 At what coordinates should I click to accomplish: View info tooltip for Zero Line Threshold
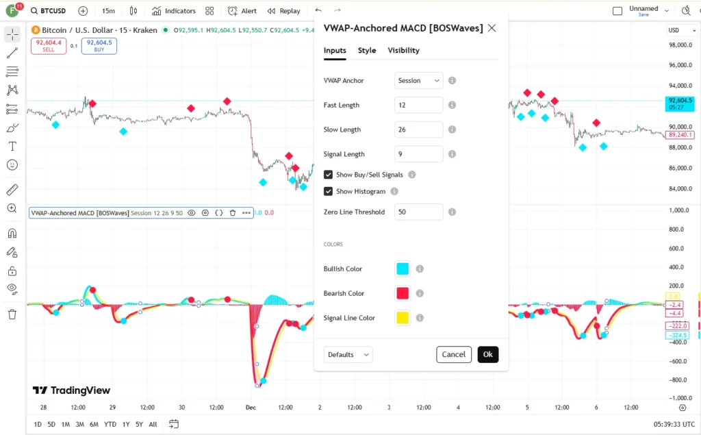point(452,212)
